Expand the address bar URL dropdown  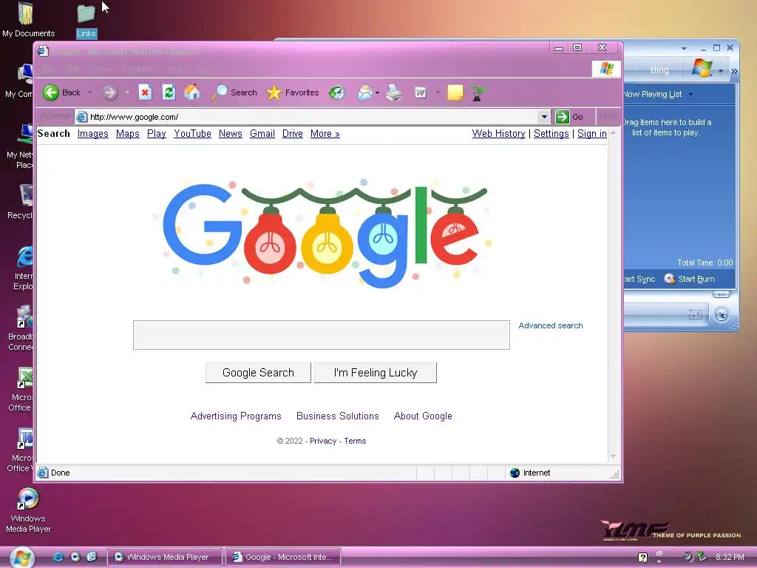point(544,116)
